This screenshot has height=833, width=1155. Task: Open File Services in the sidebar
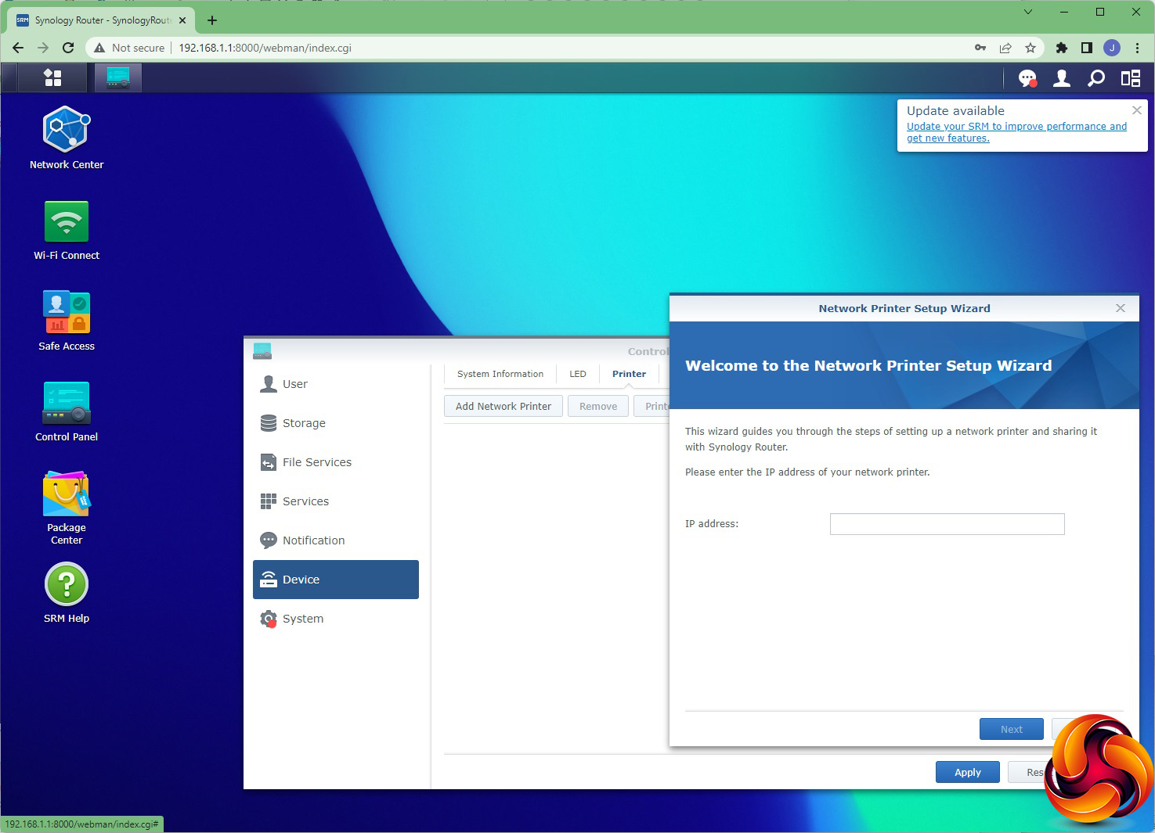pyautogui.click(x=336, y=462)
